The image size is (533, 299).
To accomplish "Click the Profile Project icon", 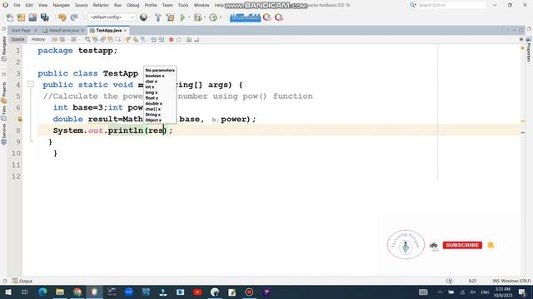I will (213, 17).
